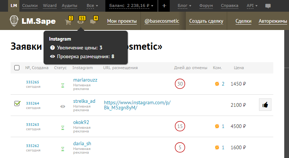
Task: Open request number 335265
Action: click(33, 82)
